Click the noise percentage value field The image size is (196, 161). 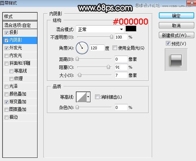coord(121,107)
